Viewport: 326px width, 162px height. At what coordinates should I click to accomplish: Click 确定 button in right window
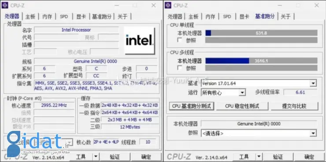pyautogui.click(x=309, y=157)
